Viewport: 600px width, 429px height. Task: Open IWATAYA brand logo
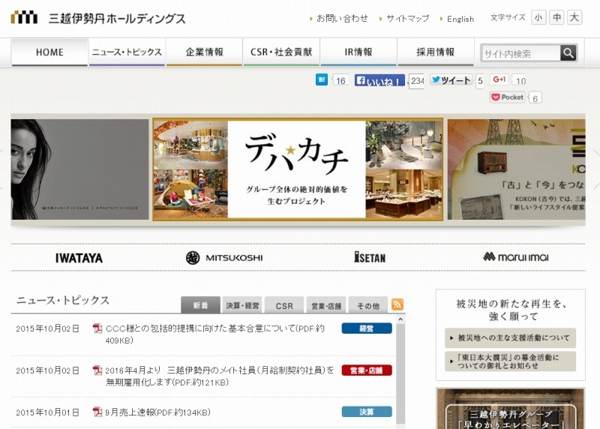79,258
